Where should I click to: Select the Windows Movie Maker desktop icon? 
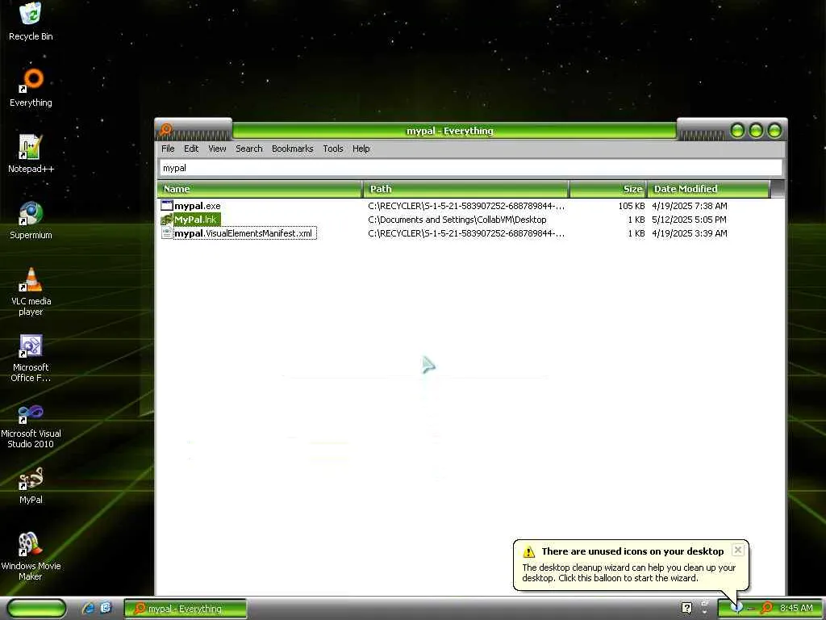pos(31,557)
